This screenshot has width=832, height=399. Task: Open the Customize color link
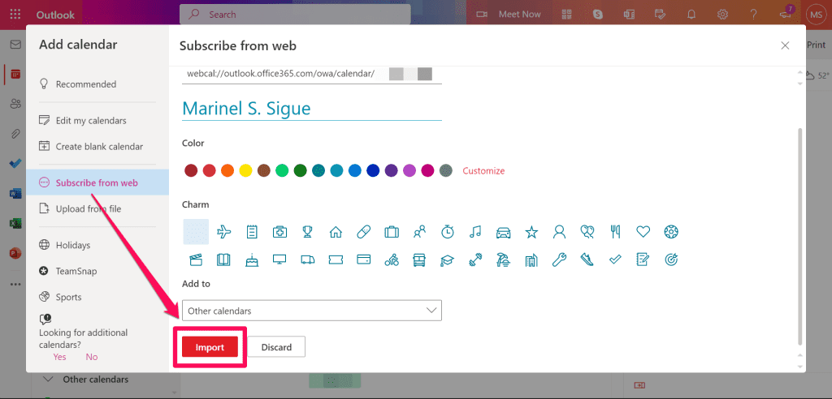click(x=483, y=171)
